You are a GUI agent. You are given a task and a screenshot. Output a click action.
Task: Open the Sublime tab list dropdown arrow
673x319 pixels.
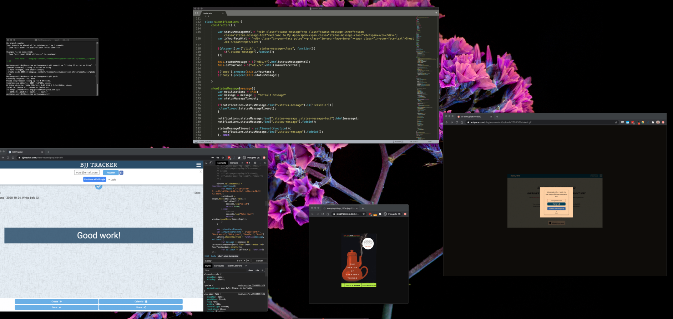pos(436,13)
